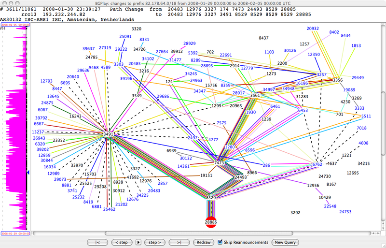Select AS node 28929 label

click(189, 44)
